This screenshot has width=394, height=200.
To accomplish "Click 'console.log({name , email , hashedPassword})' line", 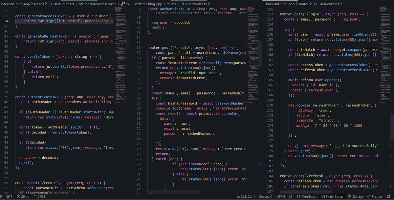I will (200, 108).
